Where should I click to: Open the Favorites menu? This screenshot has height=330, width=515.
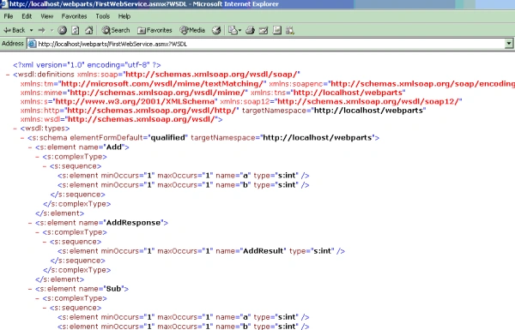point(74,16)
